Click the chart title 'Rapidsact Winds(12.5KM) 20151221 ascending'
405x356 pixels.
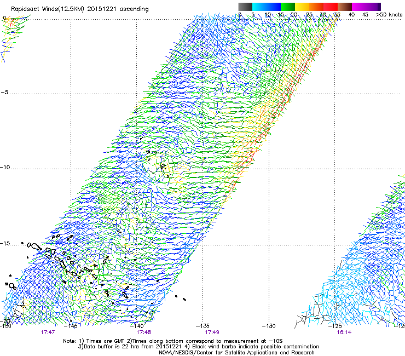click(x=80, y=9)
